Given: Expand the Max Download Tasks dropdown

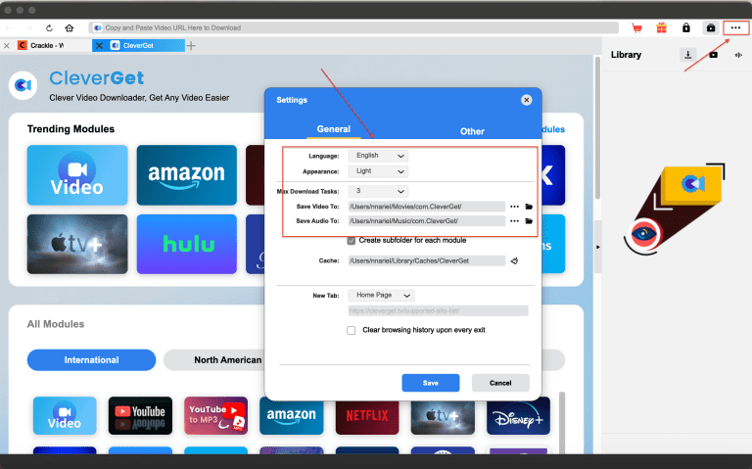Looking at the screenshot, I should 381,191.
